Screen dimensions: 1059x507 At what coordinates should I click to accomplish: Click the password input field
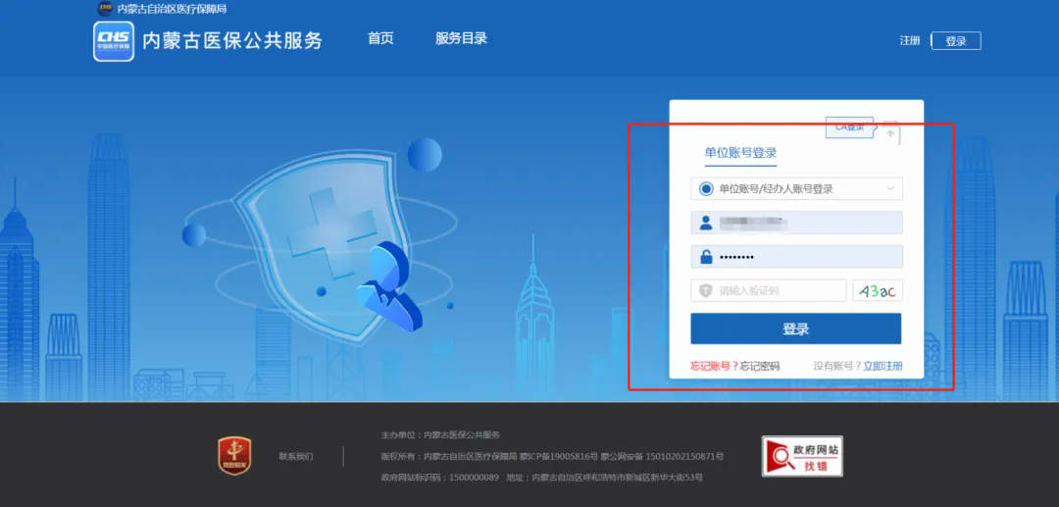[x=796, y=257]
